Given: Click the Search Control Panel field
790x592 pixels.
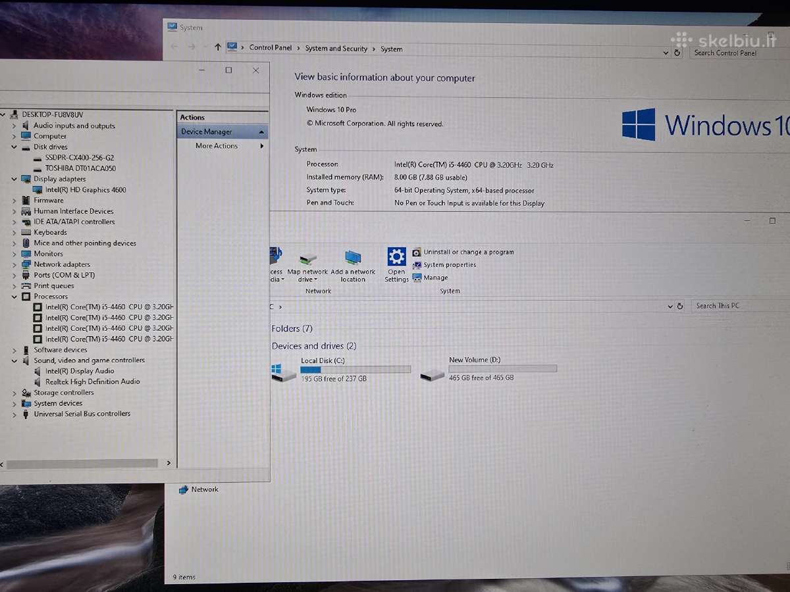Looking at the screenshot, I should 739,53.
